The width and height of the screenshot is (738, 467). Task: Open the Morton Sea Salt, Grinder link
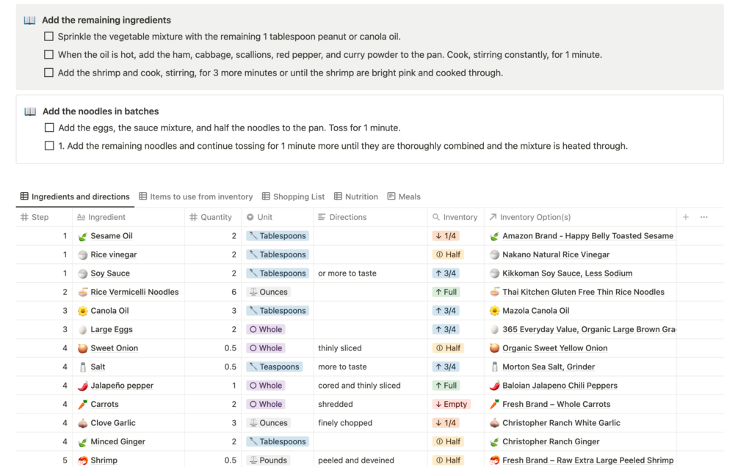point(549,367)
